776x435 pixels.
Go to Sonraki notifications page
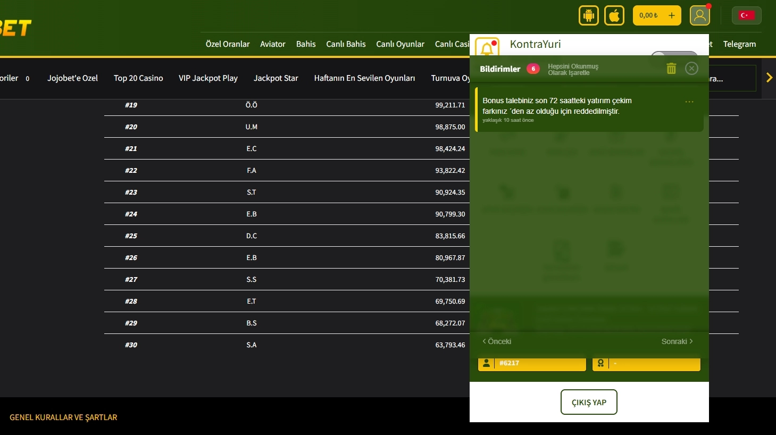point(677,341)
